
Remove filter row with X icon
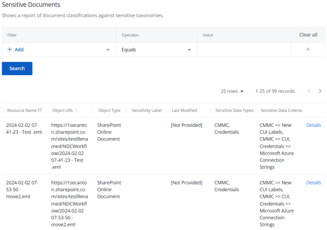(x=308, y=50)
